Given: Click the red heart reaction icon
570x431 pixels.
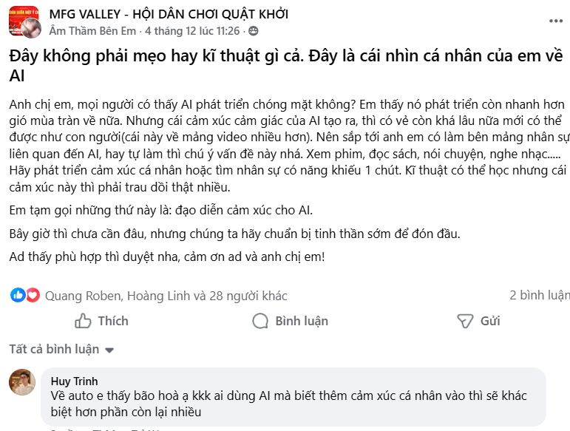Looking at the screenshot, I should pyautogui.click(x=32, y=295).
